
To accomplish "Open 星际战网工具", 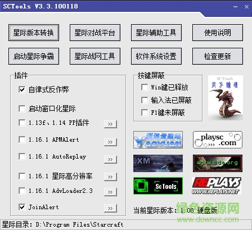I will pyautogui.click(x=95, y=56).
